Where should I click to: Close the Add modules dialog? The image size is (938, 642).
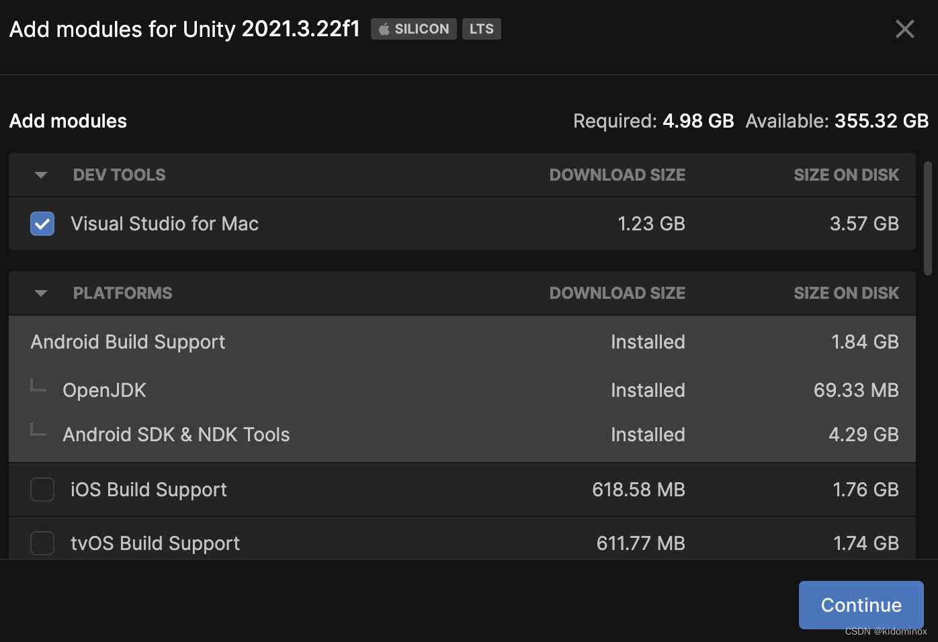click(x=904, y=29)
